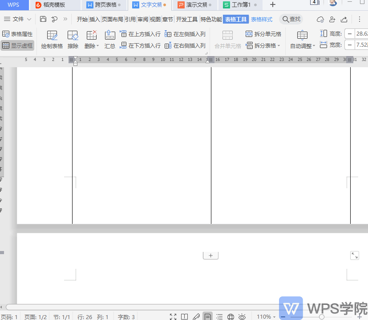
Task: Decrease row 高度 with minus button
Action: point(350,34)
